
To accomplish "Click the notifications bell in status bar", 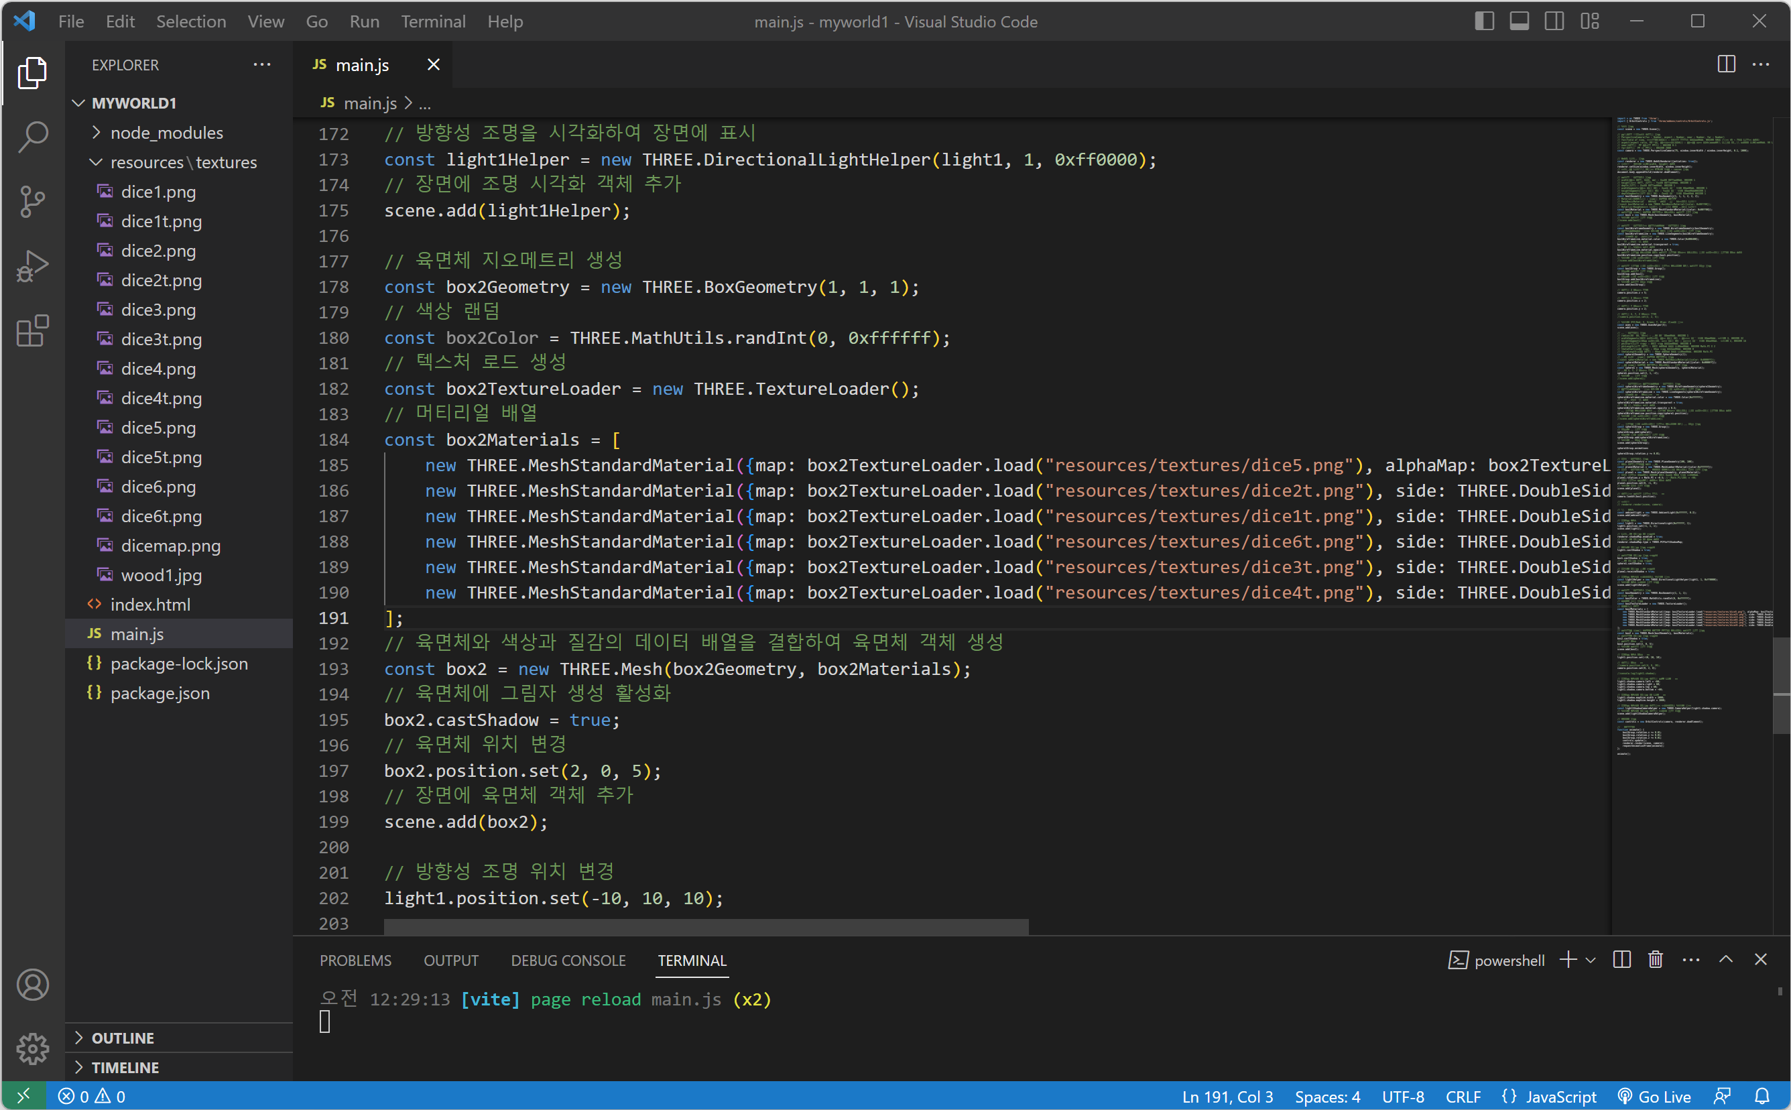I will 1762,1096.
